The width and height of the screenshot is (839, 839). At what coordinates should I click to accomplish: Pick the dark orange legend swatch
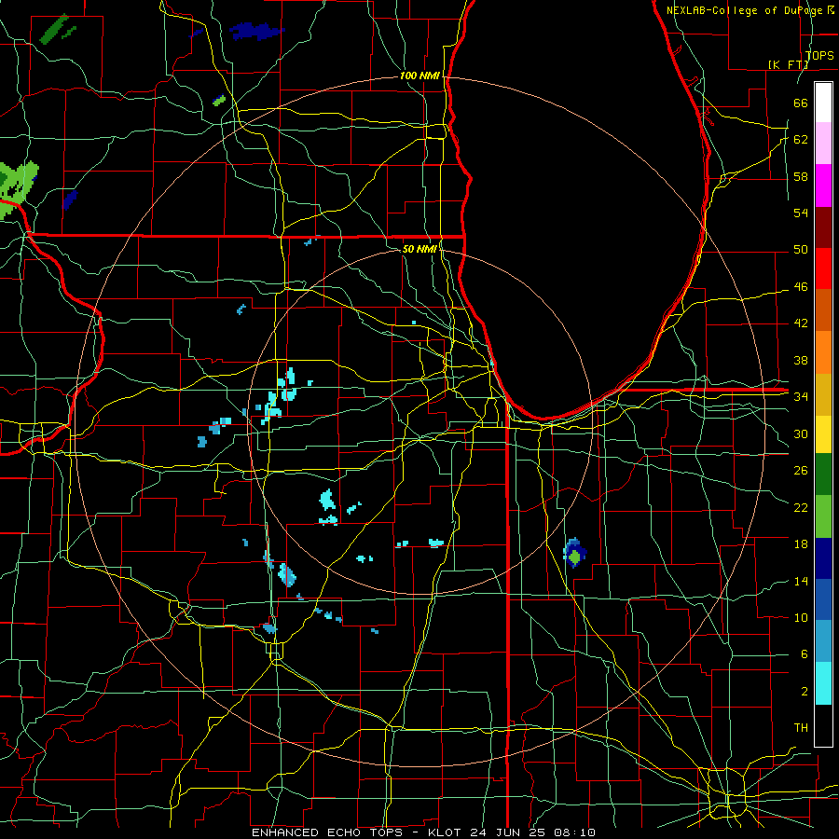pyautogui.click(x=823, y=309)
